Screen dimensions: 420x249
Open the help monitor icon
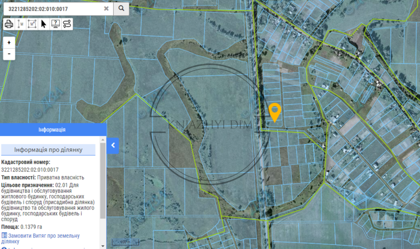55,24
